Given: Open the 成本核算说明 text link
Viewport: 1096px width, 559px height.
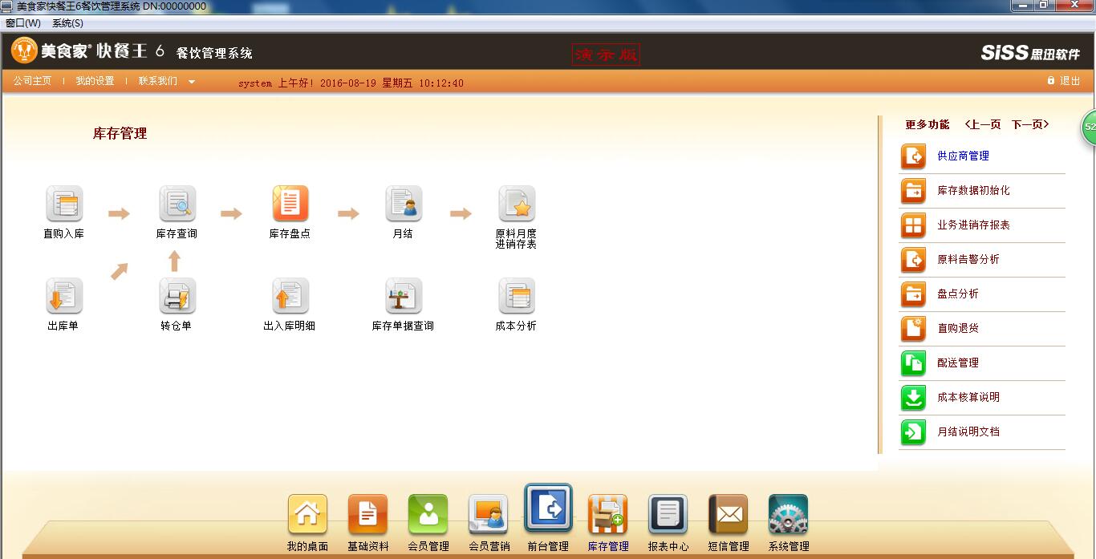Looking at the screenshot, I should [x=968, y=398].
